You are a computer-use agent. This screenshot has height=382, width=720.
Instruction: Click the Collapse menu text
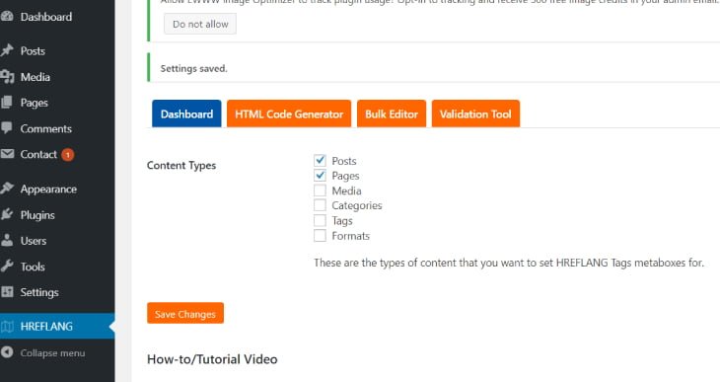[x=53, y=353]
